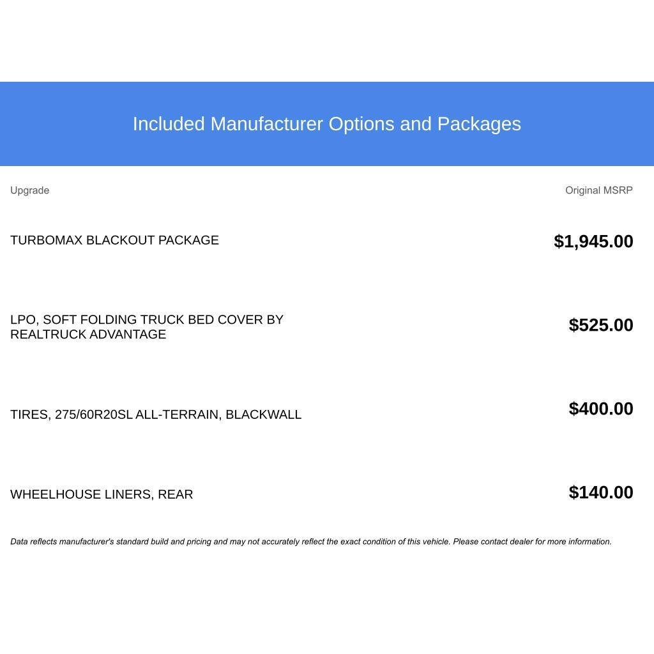Open the TIRES all-terrain blackwall entry
654x654 pixels.
[156, 414]
